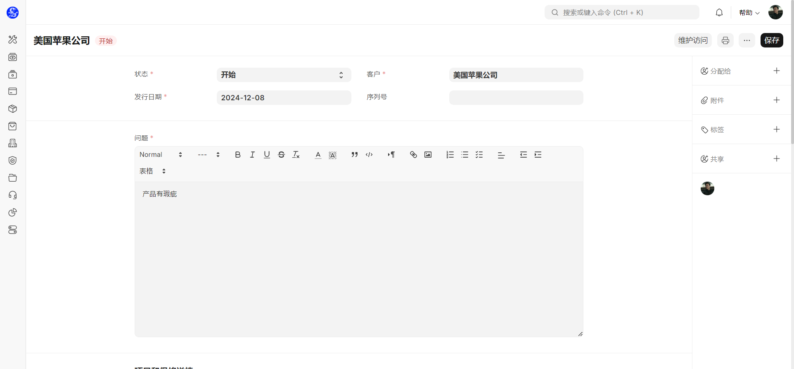The image size is (794, 369).
Task: Click the editor resize handle corner
Action: tap(580, 334)
